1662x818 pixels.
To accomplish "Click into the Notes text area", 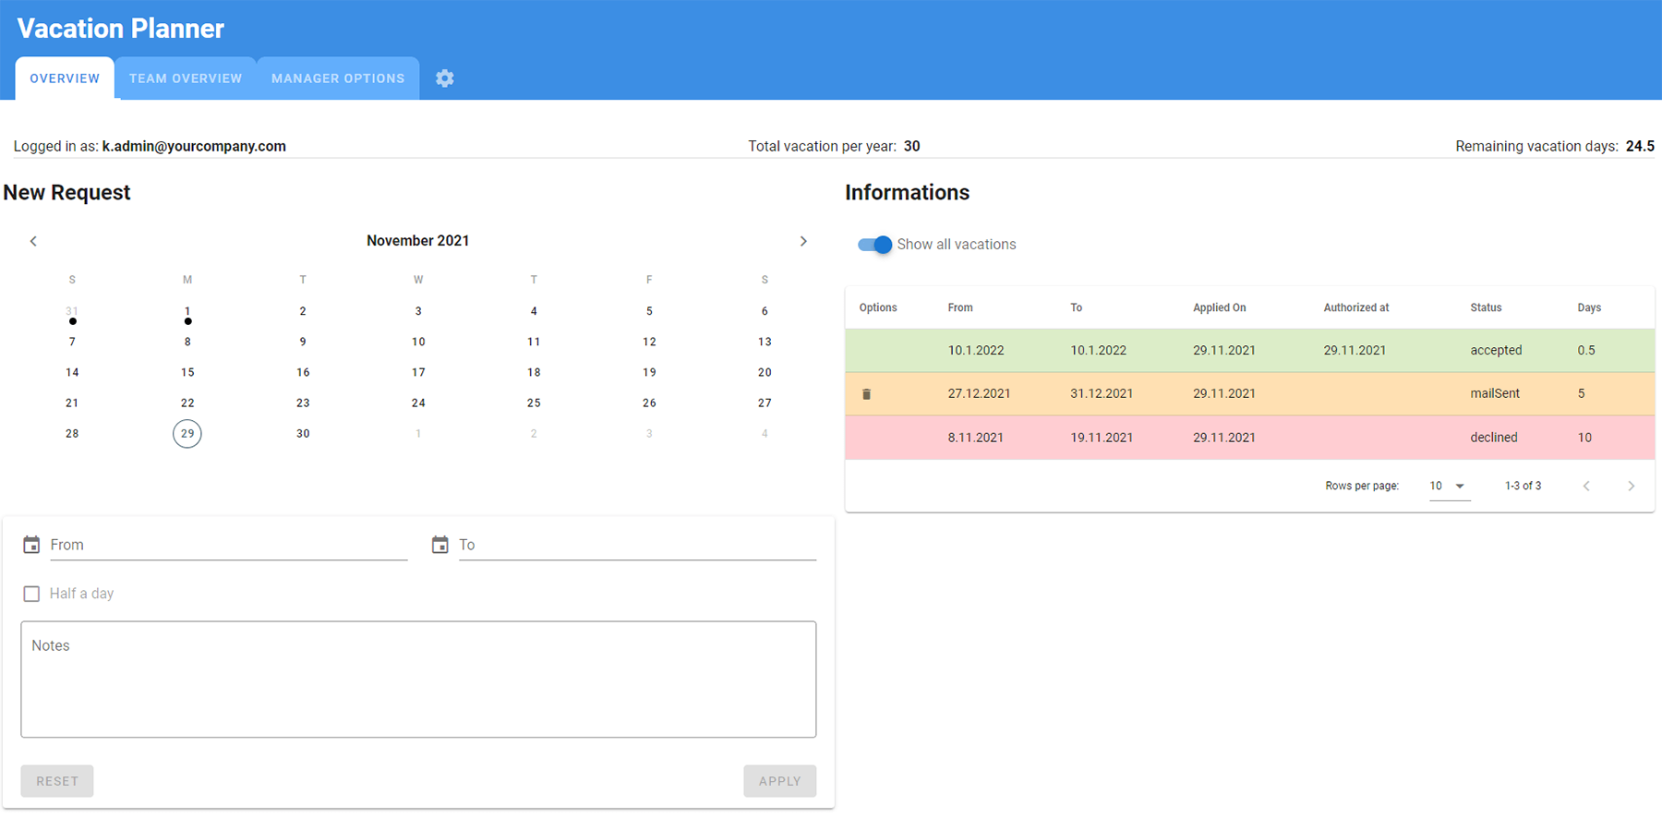I will (418, 680).
